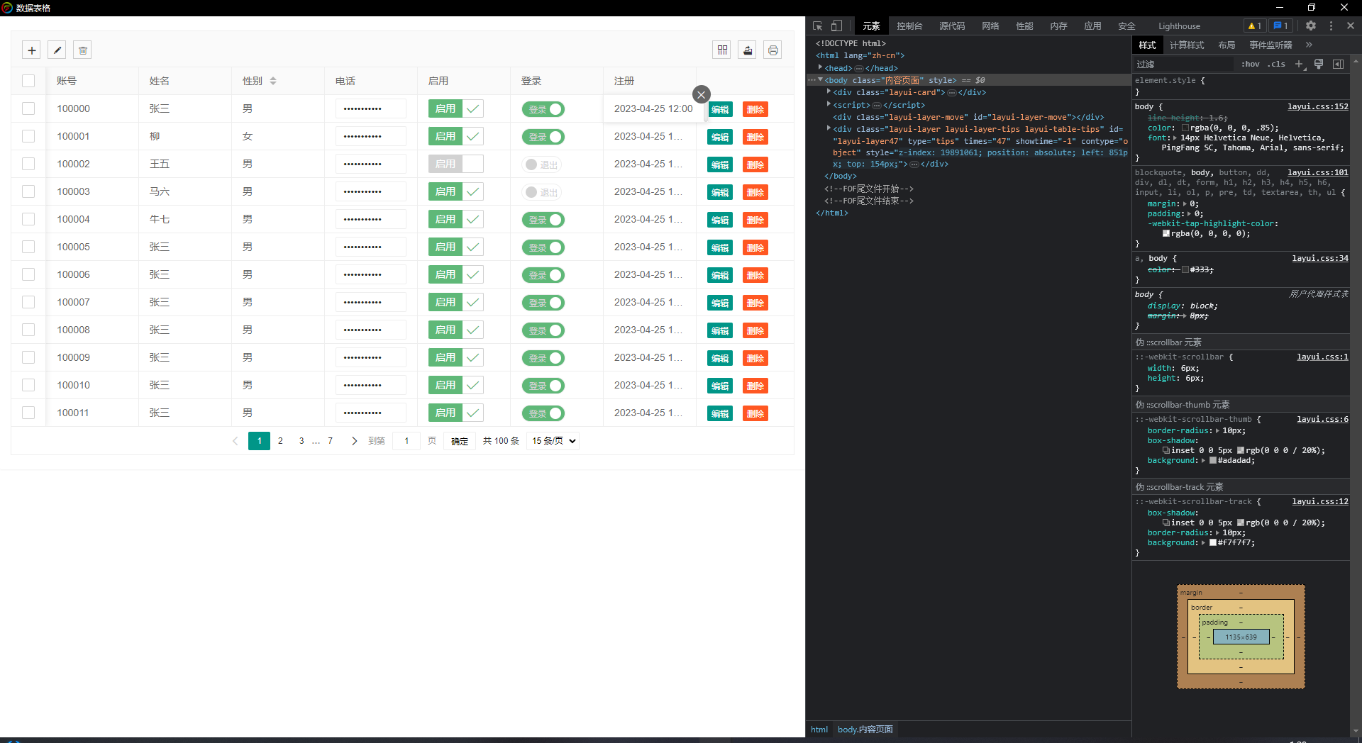Go to page 7
This screenshot has height=743, width=1362.
pyautogui.click(x=330, y=441)
